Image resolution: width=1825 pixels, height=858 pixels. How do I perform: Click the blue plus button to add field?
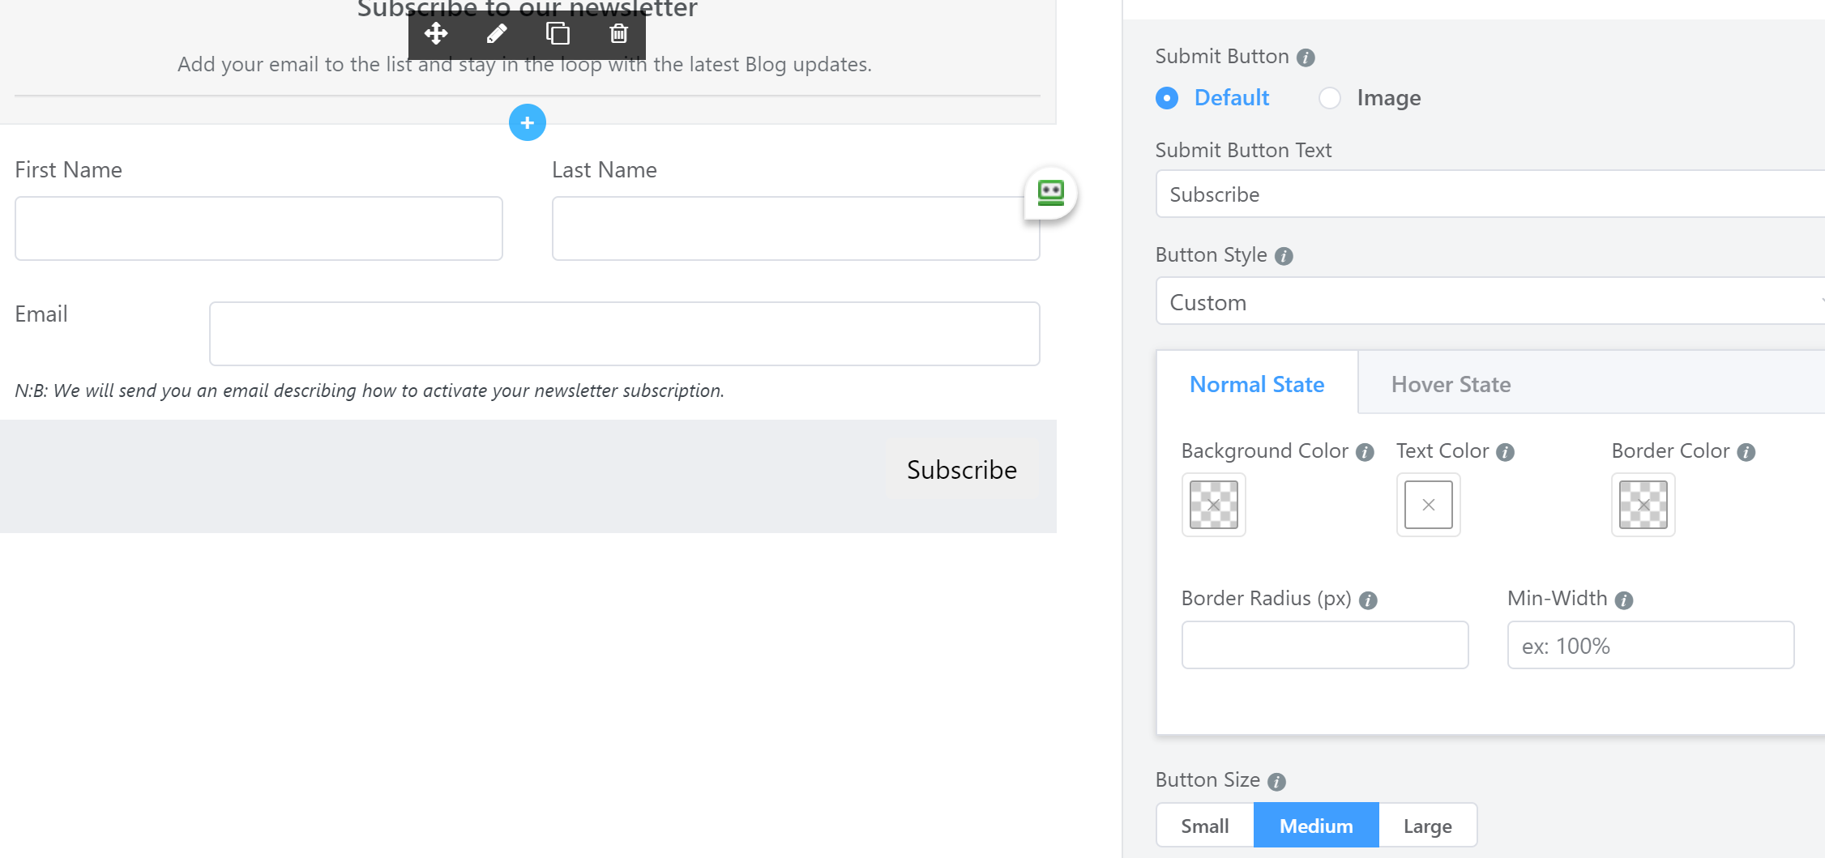coord(527,122)
